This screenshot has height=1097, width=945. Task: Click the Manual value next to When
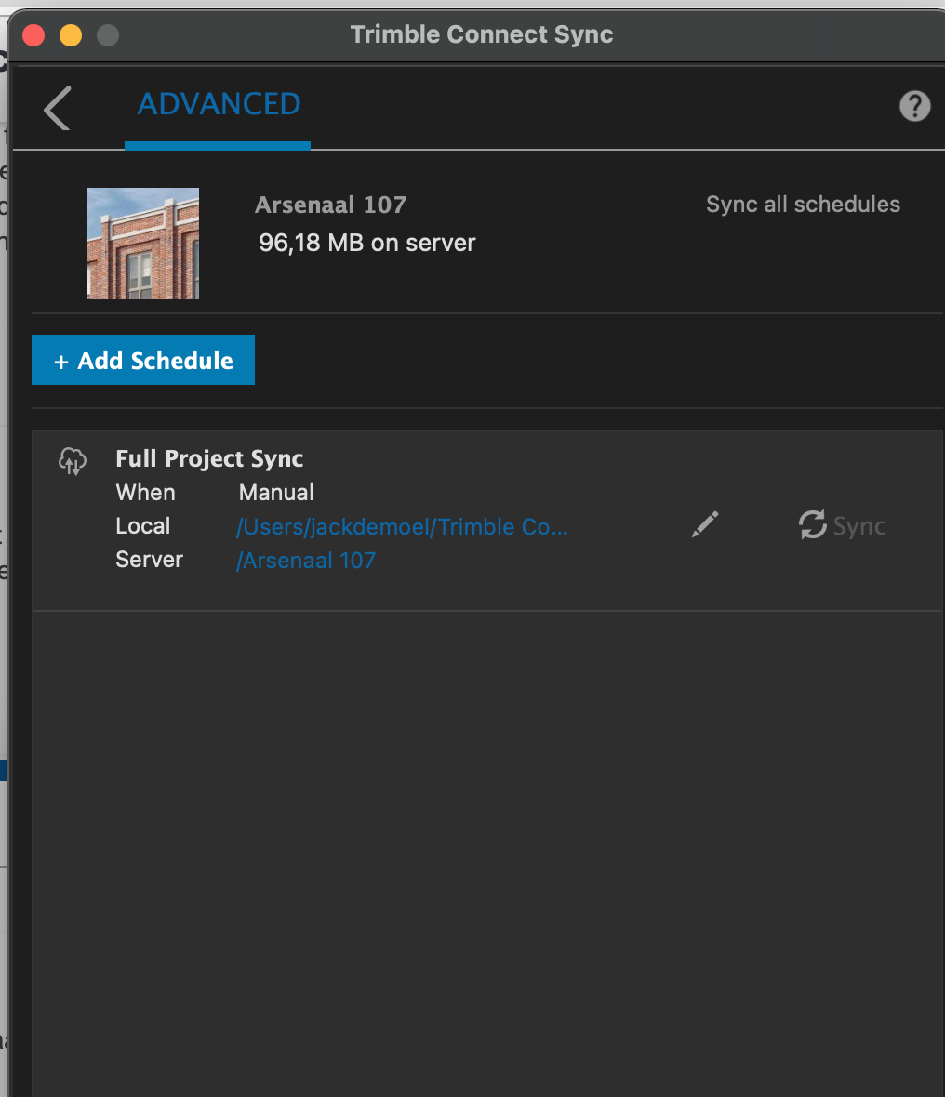(x=276, y=493)
